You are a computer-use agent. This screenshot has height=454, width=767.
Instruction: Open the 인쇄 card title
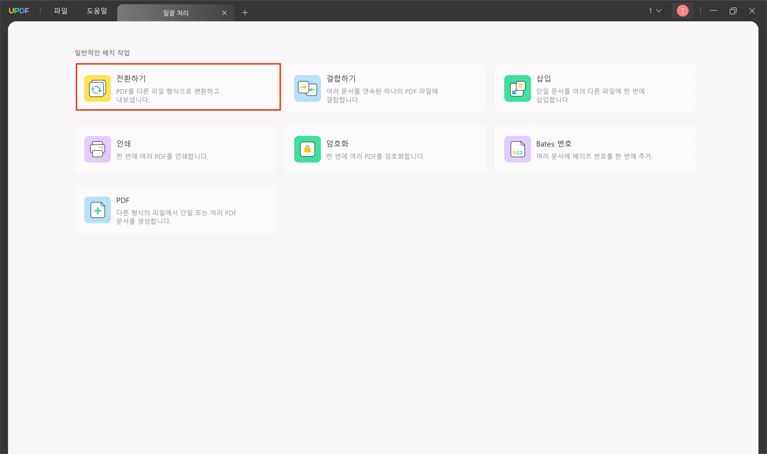click(123, 144)
